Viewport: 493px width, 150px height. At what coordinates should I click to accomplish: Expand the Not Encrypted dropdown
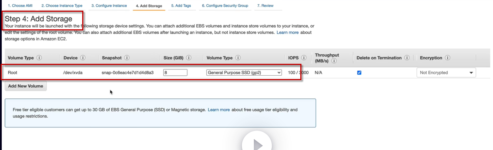pyautogui.click(x=446, y=73)
